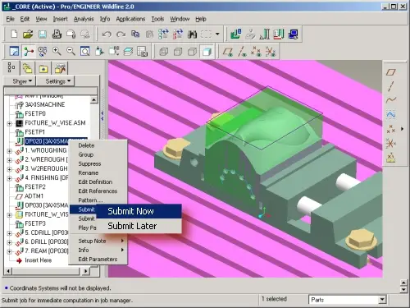The width and height of the screenshot is (410, 308).
Task: Click the Orient mode icon
Action: (x=43, y=51)
